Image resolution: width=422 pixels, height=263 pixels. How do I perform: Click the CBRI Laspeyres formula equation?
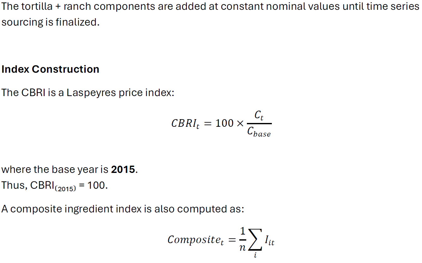click(x=221, y=124)
